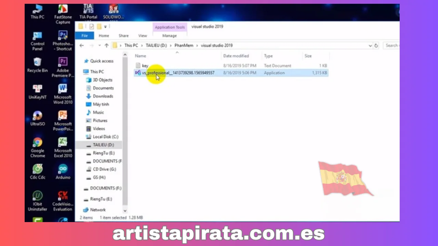438x246 pixels.
Task: Navigate to PhanMem breadcrumb folder
Action: [184, 45]
